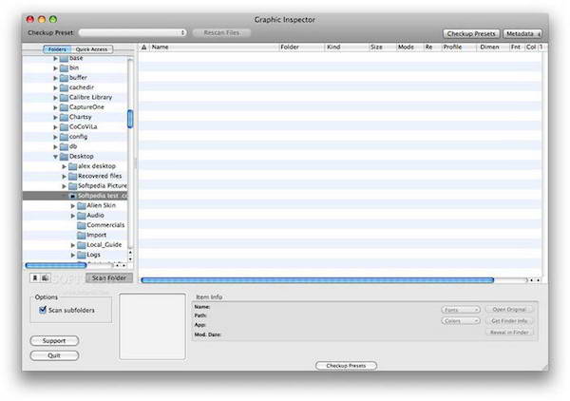Click the Commercials folder icon

[x=82, y=225]
